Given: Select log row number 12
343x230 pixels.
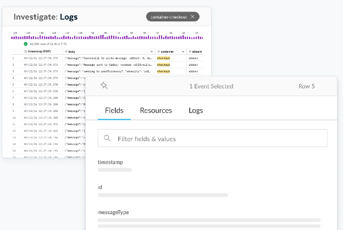Looking at the screenshot, I should 14,131.
